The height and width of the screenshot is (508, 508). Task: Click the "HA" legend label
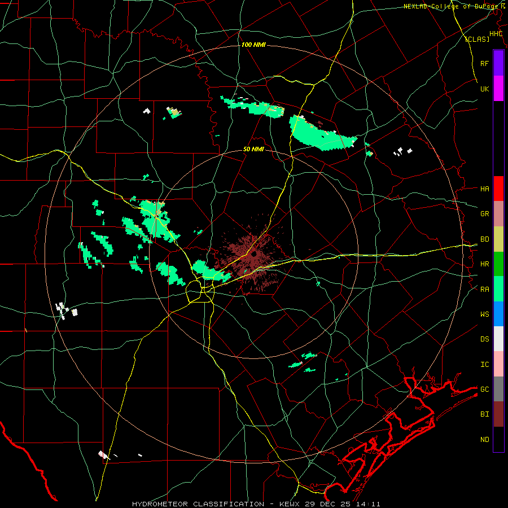click(x=484, y=189)
